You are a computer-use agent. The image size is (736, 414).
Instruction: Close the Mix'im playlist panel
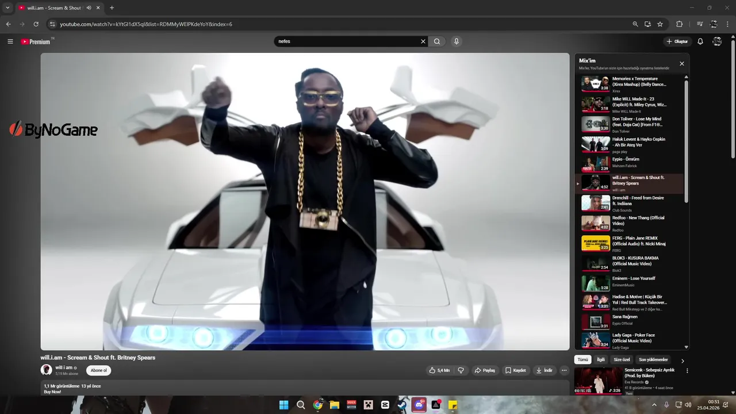(x=682, y=64)
